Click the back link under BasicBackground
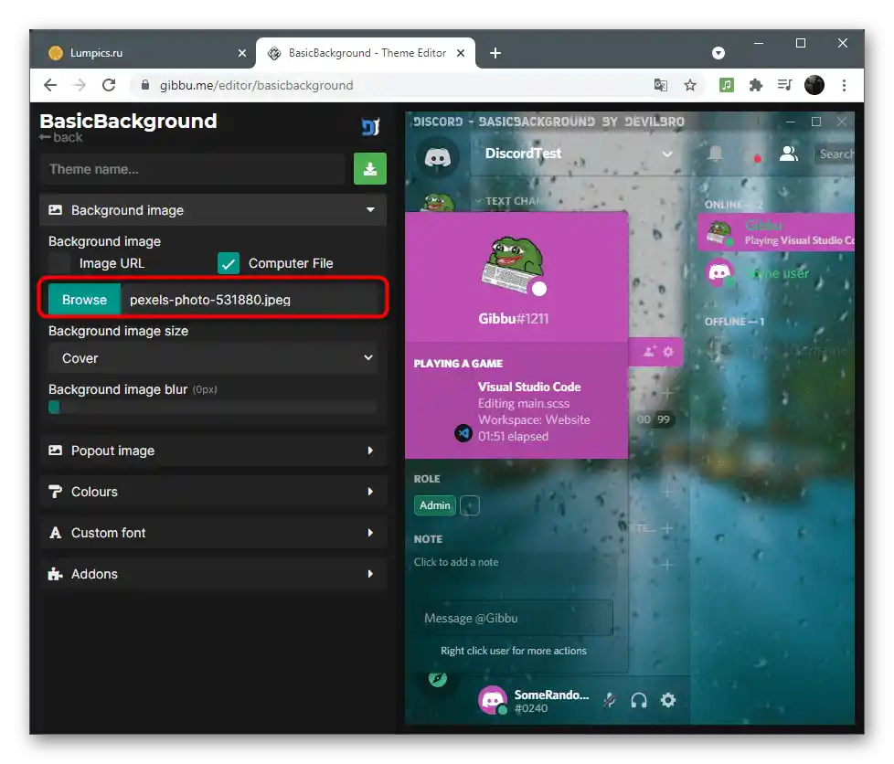Image resolution: width=894 pixels, height=764 pixels. click(x=61, y=137)
